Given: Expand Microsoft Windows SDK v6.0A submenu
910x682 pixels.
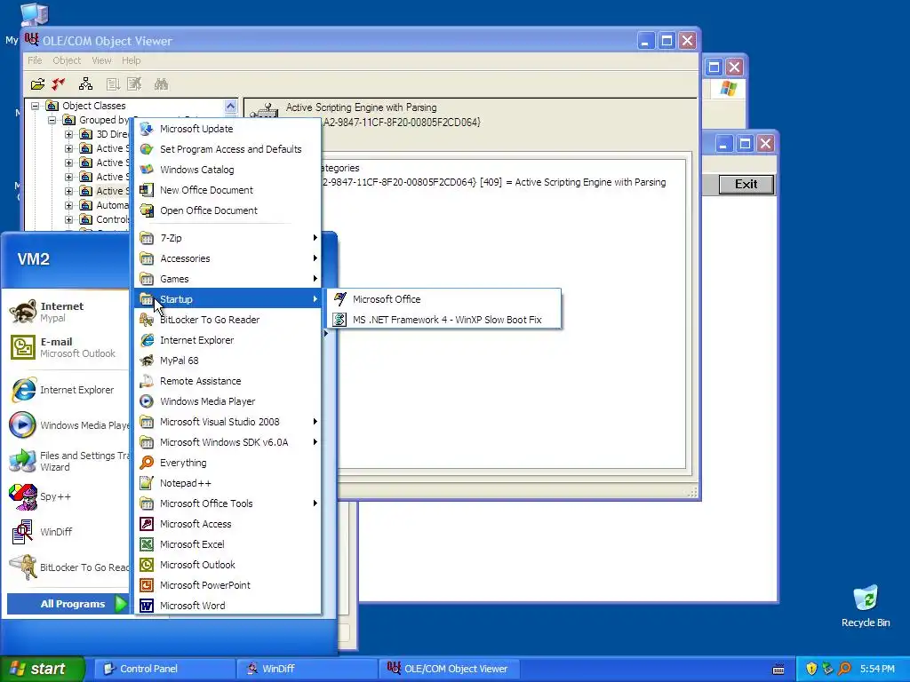Looking at the screenshot, I should pos(227,442).
